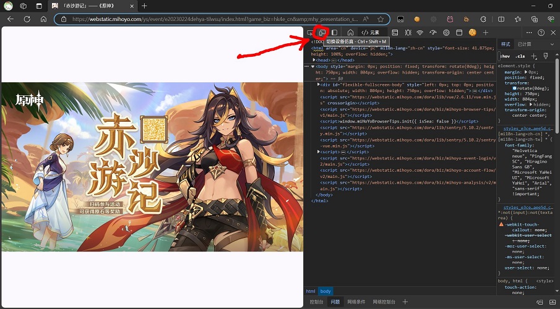560x309 pixels.
Task: Expand the head element node
Action: 314,60
